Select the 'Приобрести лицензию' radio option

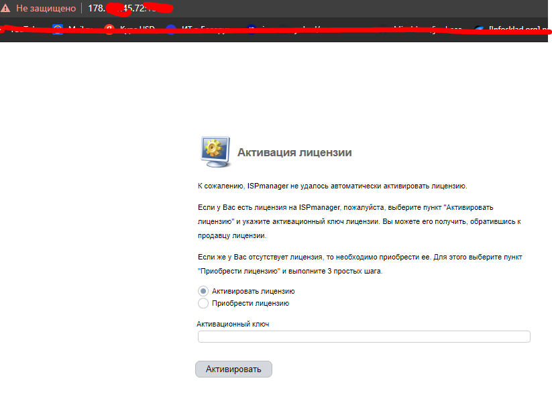tap(203, 303)
